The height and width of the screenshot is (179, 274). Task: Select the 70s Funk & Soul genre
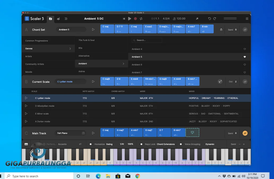[x=101, y=40]
